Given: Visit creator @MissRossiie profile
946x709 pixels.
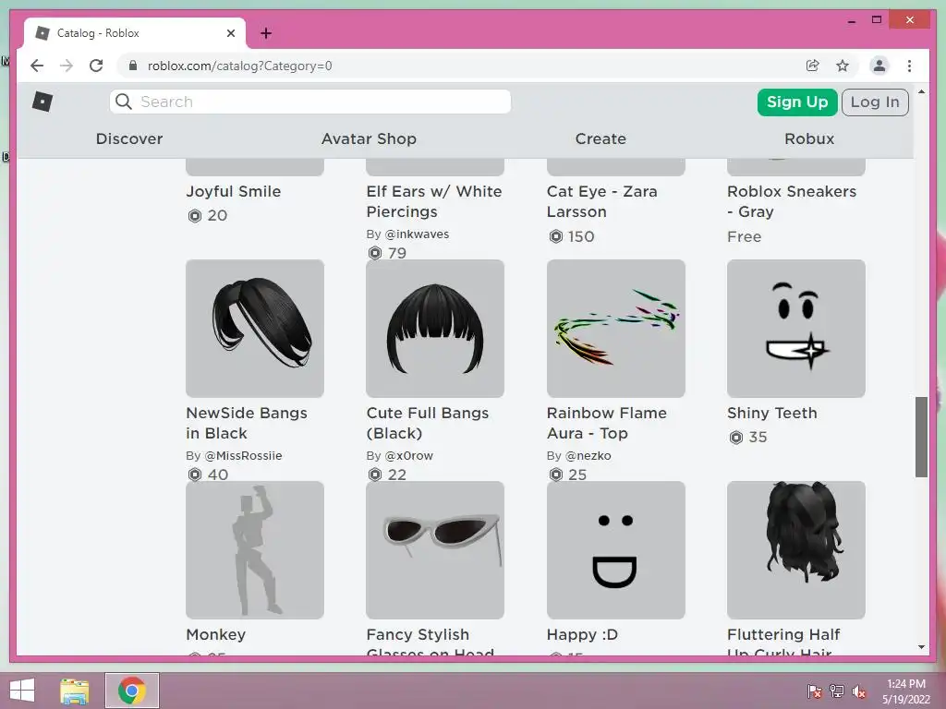Looking at the screenshot, I should [x=244, y=456].
